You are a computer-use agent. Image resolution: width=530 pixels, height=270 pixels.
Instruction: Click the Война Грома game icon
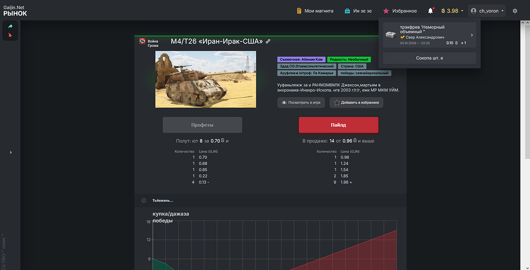click(142, 41)
